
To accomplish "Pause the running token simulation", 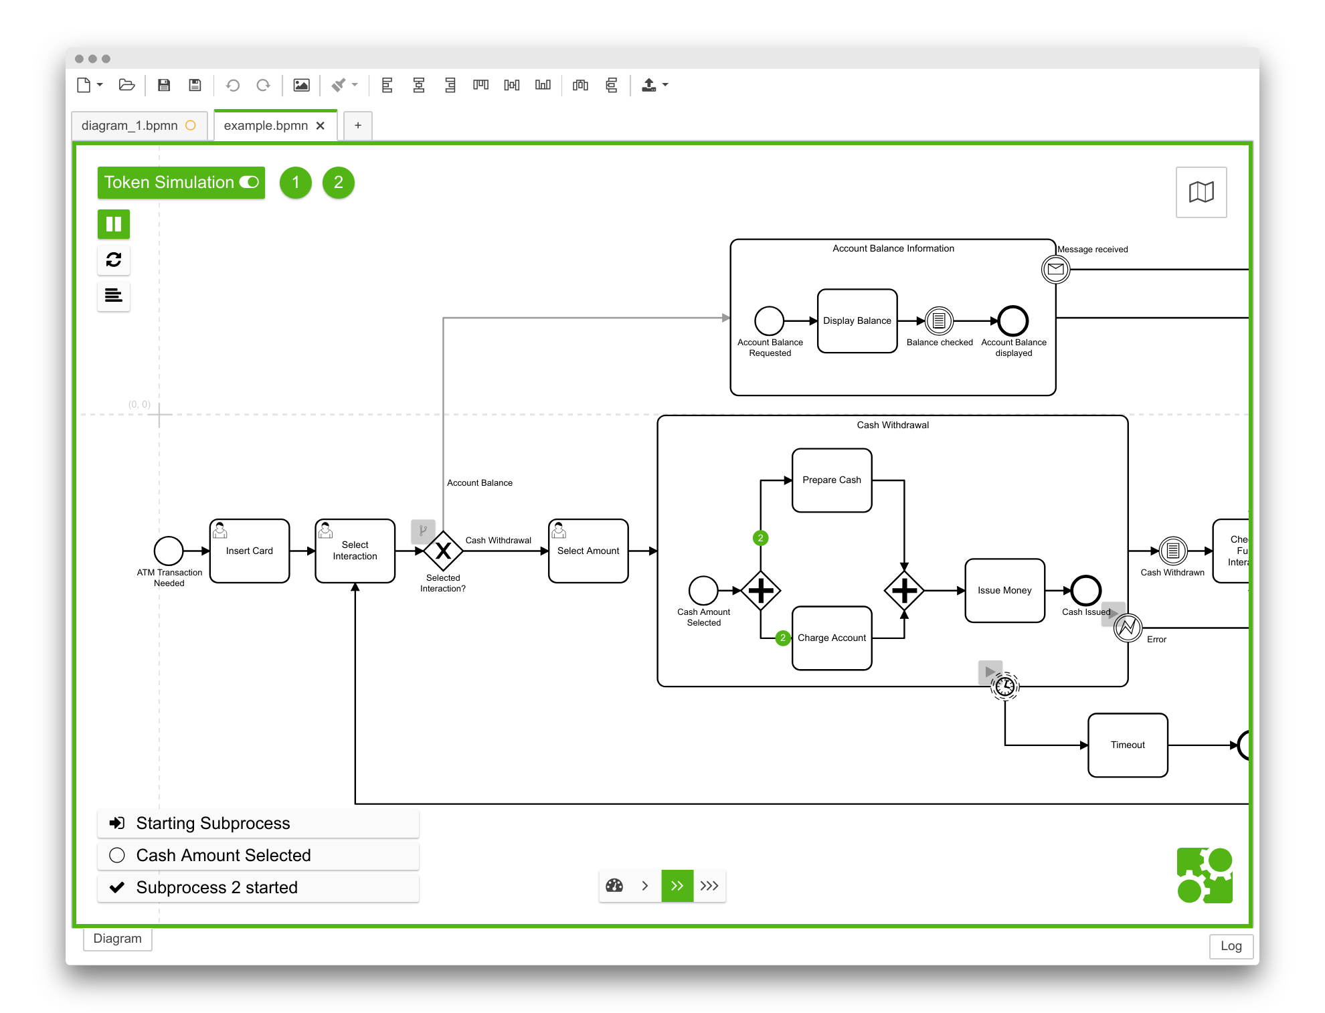I will tap(113, 225).
